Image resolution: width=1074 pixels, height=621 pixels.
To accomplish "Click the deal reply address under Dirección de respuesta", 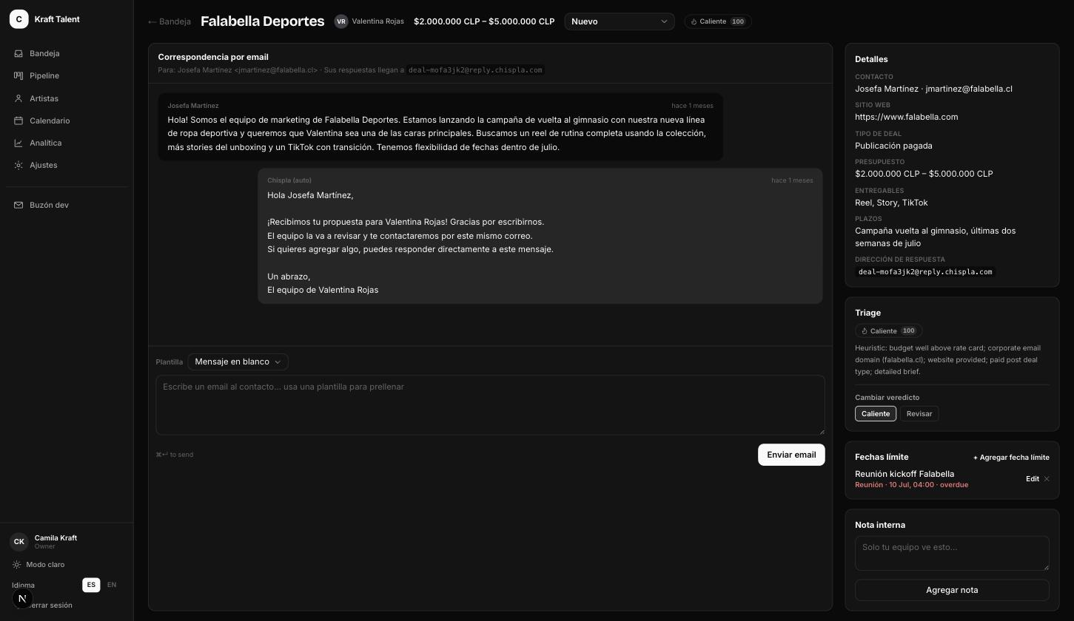I will (x=925, y=272).
